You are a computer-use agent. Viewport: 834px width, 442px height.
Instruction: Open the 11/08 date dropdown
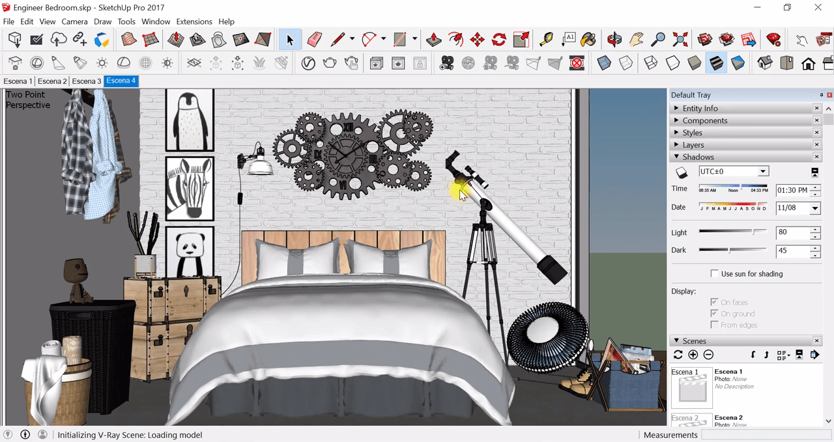pos(814,207)
